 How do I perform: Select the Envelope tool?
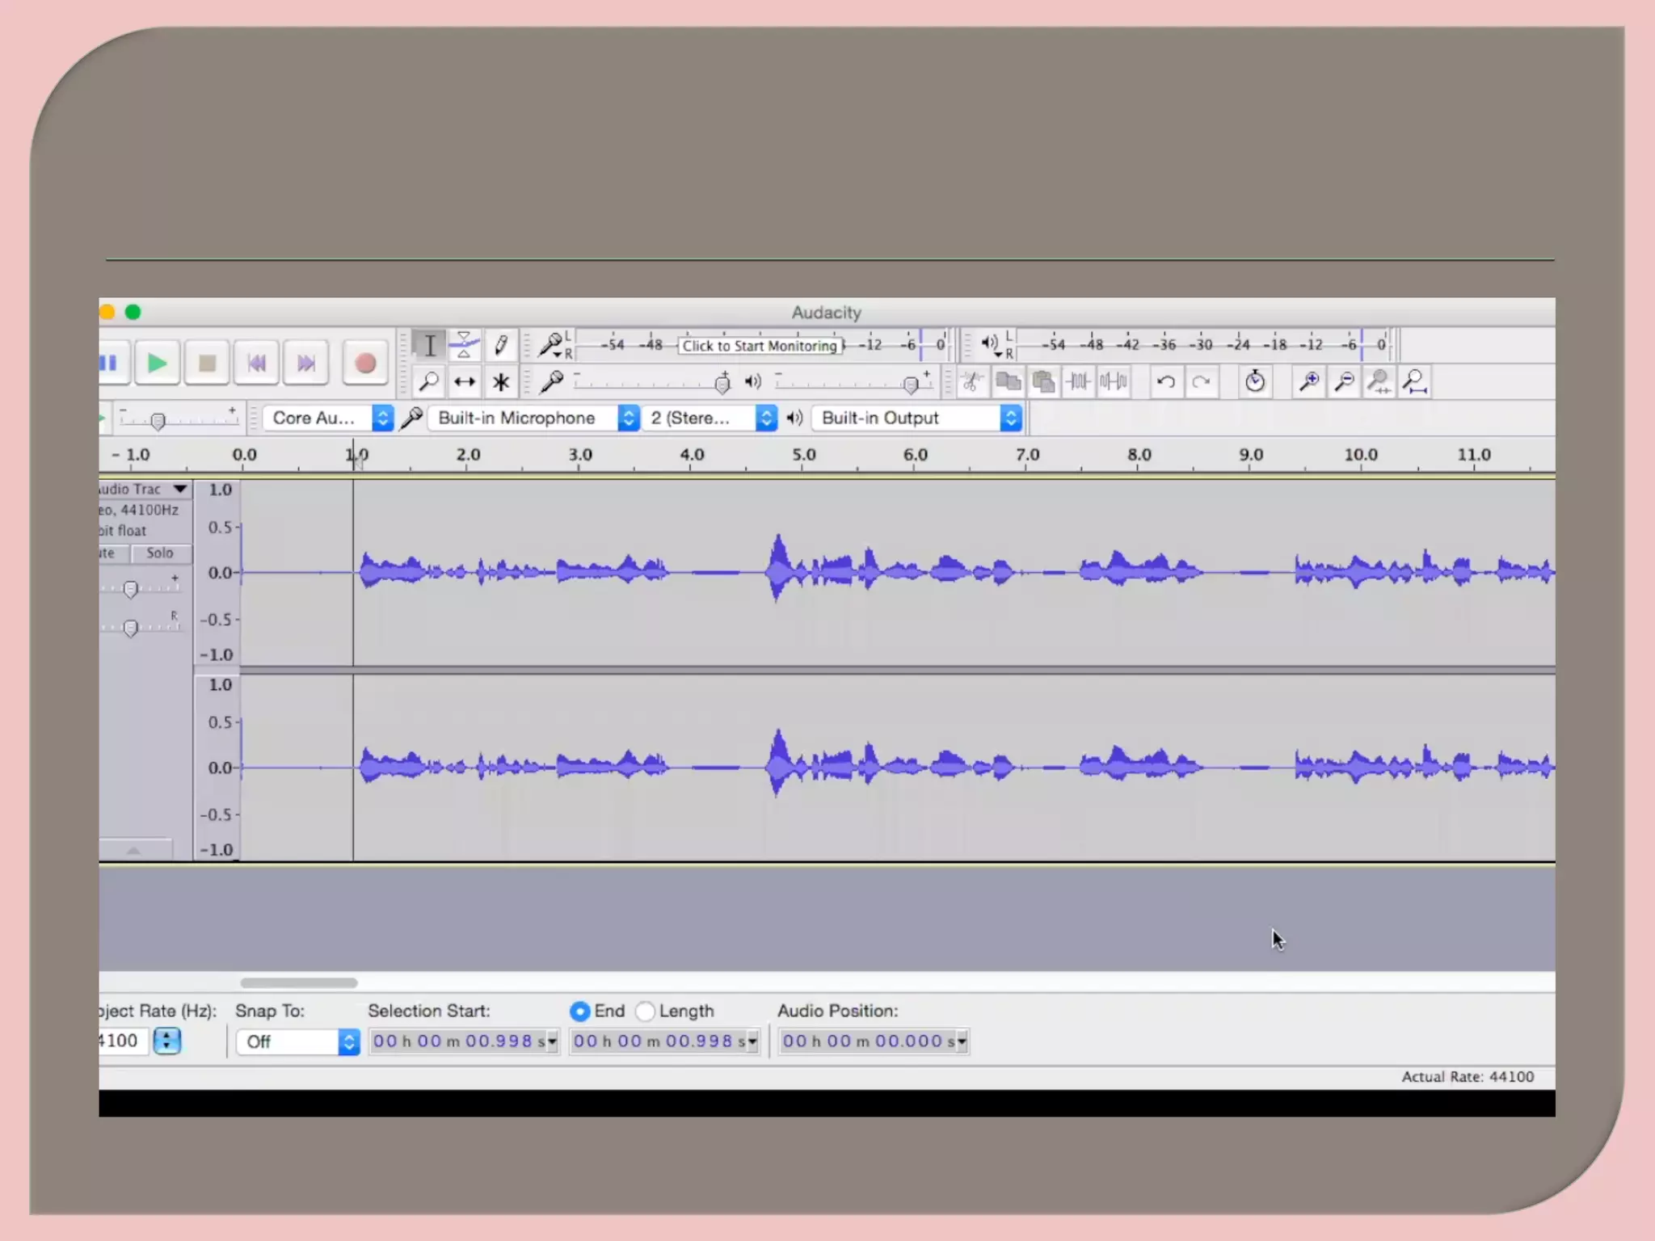465,345
